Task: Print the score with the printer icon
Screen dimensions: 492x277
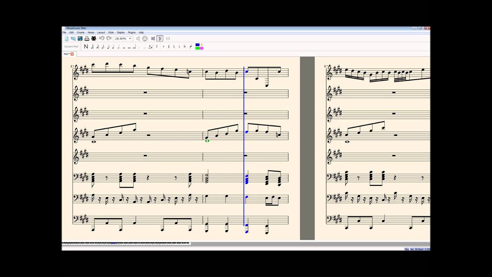Action: pos(87,38)
